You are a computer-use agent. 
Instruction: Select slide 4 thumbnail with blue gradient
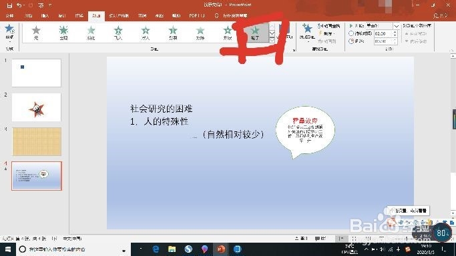pyautogui.click(x=37, y=176)
